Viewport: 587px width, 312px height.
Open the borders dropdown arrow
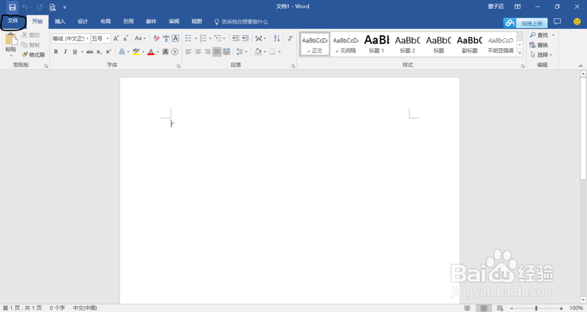[x=279, y=52]
